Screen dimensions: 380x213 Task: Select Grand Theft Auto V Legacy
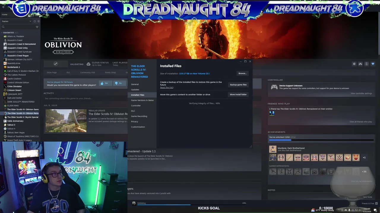[x=19, y=140]
